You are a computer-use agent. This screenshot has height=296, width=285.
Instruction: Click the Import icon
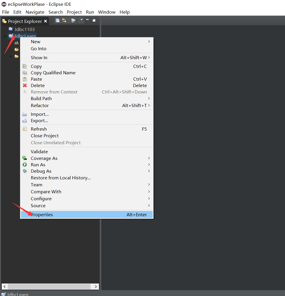pos(25,114)
